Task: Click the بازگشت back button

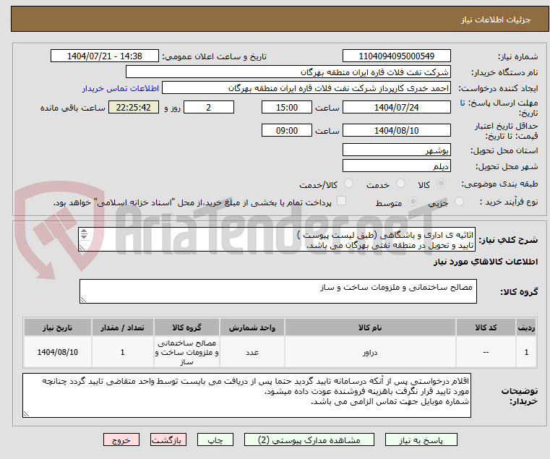Action: (x=168, y=439)
